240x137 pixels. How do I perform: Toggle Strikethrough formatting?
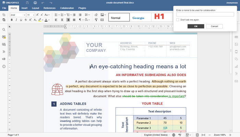(x=26, y=20)
